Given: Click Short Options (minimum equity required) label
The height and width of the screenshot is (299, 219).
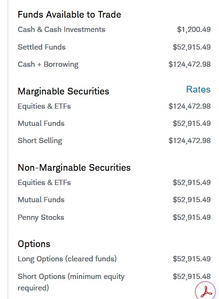Looking at the screenshot, I should pos(71,282).
